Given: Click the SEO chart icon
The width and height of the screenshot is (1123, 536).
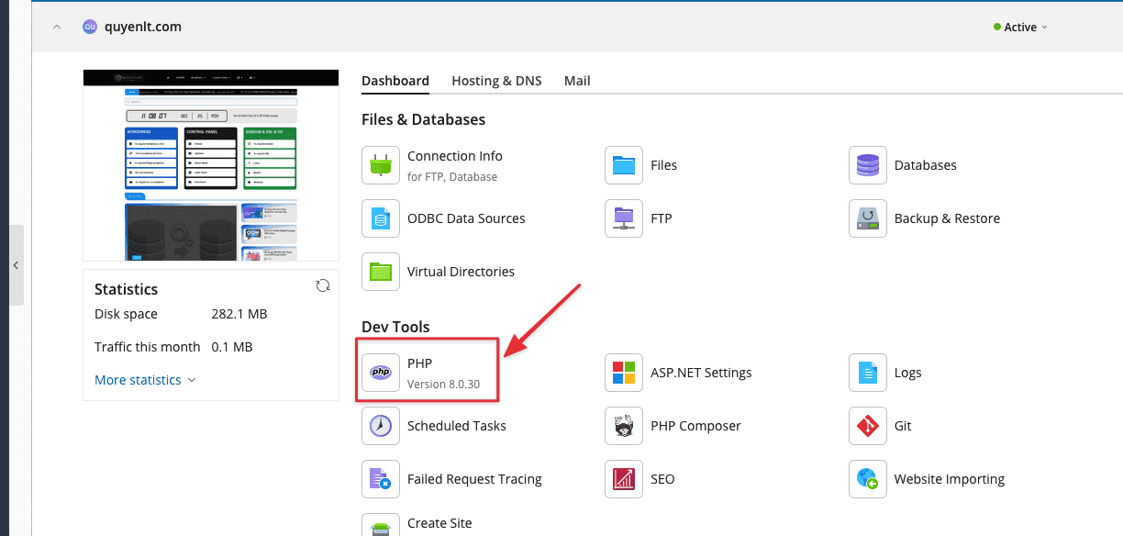Looking at the screenshot, I should tap(624, 479).
